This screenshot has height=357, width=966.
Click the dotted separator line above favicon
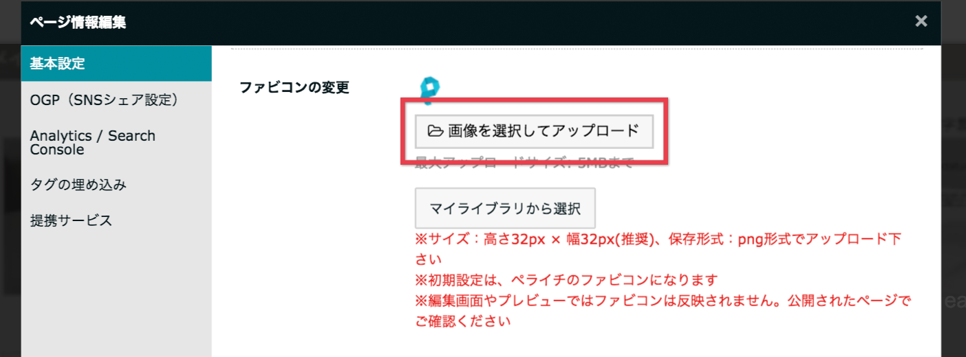pyautogui.click(x=577, y=49)
